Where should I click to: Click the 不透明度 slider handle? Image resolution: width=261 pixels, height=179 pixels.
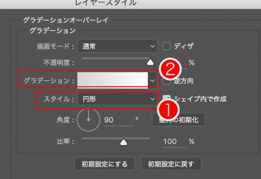point(150,62)
